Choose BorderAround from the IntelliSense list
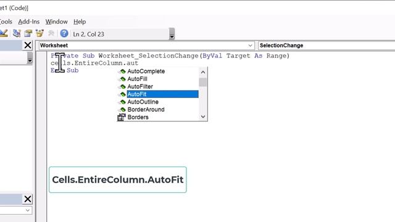 coord(146,110)
